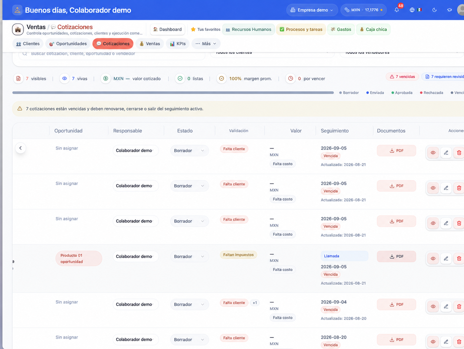Open Colaborador demo dropdown in 2026-09-04 row

tap(136, 304)
